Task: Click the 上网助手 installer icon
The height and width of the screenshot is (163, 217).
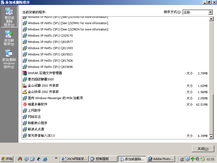Action: [25, 111]
